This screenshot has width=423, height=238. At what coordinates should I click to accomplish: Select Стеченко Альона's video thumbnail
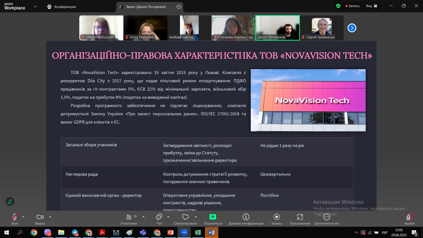click(x=233, y=28)
